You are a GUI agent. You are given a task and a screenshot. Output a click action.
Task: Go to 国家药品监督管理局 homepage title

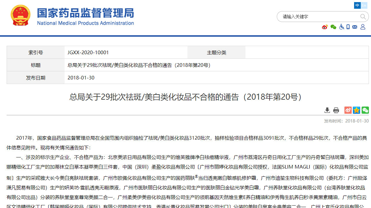[85, 13]
